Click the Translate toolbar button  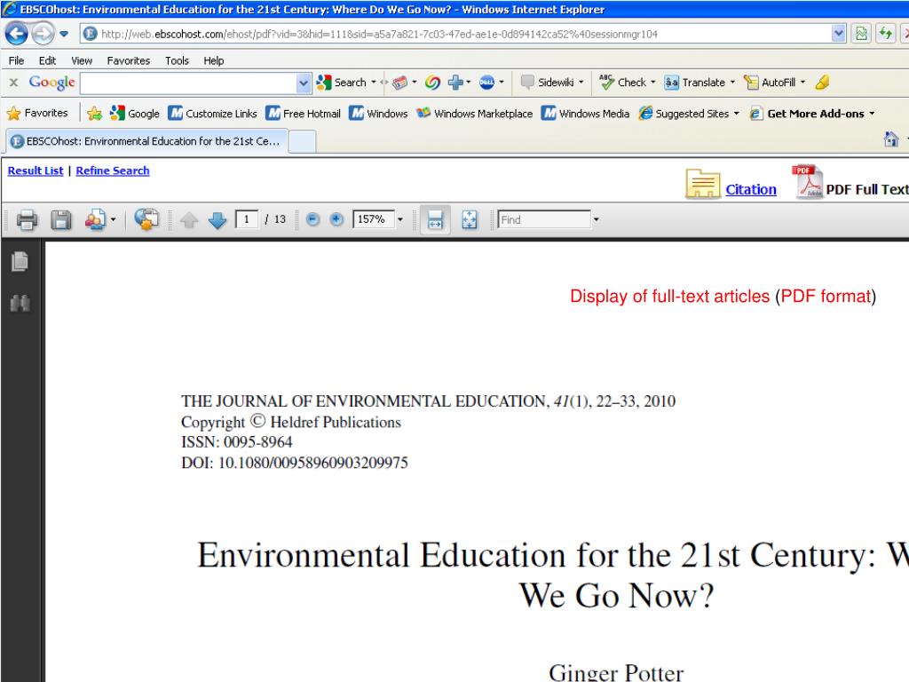[700, 83]
